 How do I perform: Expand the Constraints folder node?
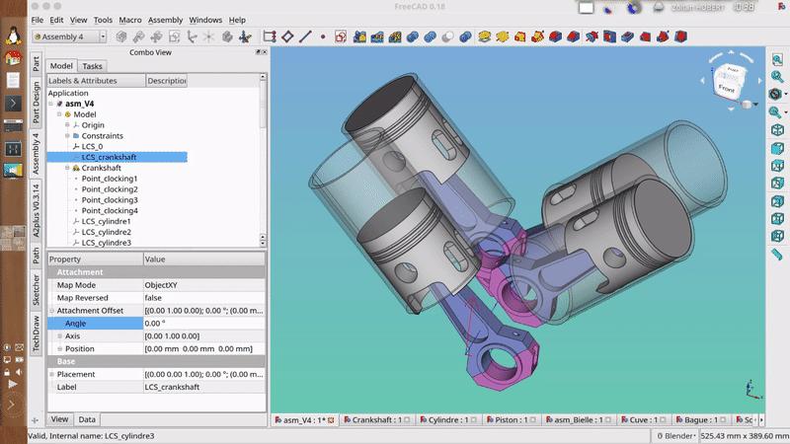pyautogui.click(x=67, y=136)
